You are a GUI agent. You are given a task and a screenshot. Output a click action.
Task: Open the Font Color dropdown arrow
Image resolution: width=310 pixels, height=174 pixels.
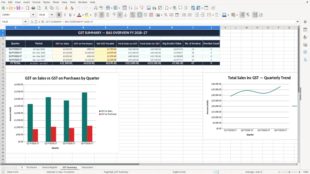point(83,15)
